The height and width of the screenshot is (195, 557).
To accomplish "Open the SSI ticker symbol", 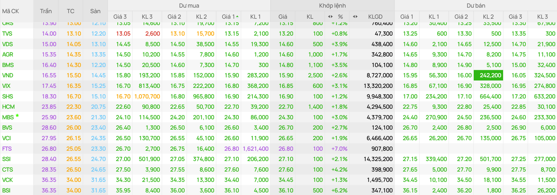I will click(x=6, y=159).
